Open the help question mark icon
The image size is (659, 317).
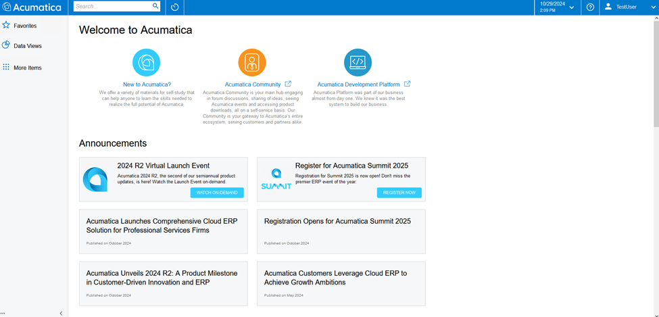point(590,7)
